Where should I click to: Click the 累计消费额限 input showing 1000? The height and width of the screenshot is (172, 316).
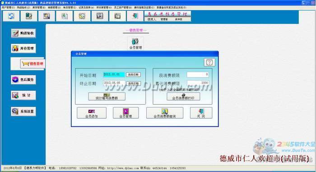[x=198, y=83]
